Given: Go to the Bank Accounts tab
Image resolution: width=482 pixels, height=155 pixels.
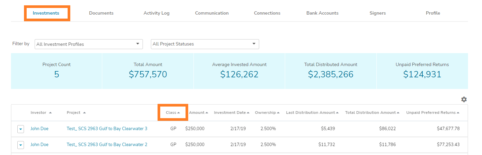Looking at the screenshot, I should (322, 13).
